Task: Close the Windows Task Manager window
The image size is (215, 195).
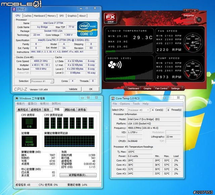Action: (96, 97)
